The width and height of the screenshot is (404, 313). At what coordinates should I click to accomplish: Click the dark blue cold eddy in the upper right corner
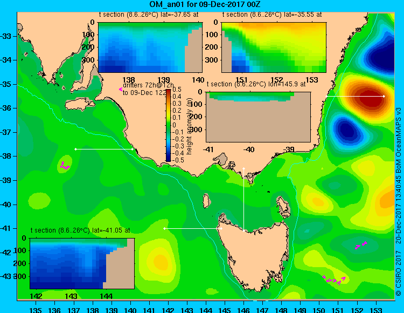380,56
